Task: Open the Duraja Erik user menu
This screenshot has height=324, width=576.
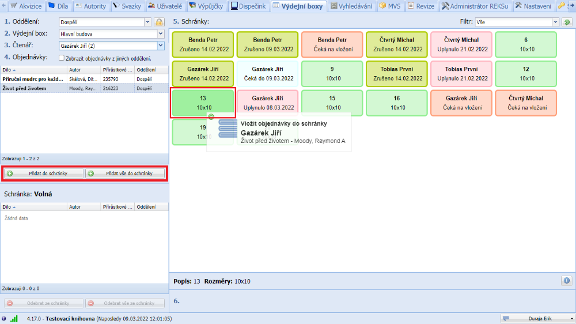Action: pyautogui.click(x=537, y=318)
